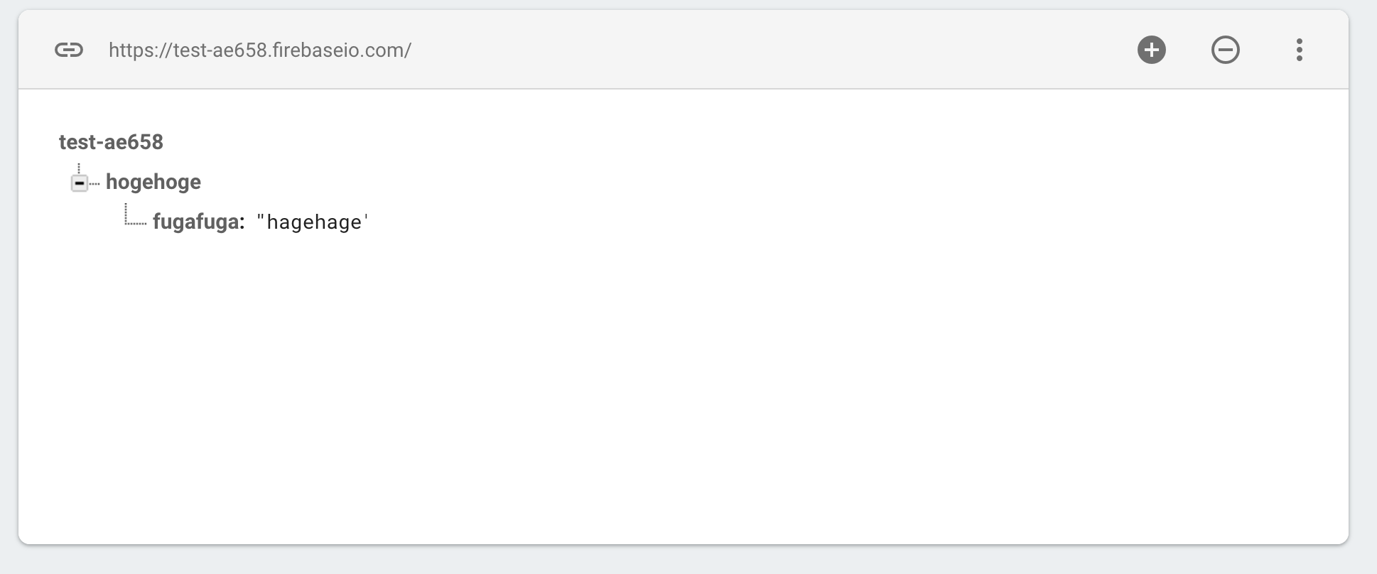Edit the "hagehage" value field
The height and width of the screenshot is (574, 1377).
[312, 222]
